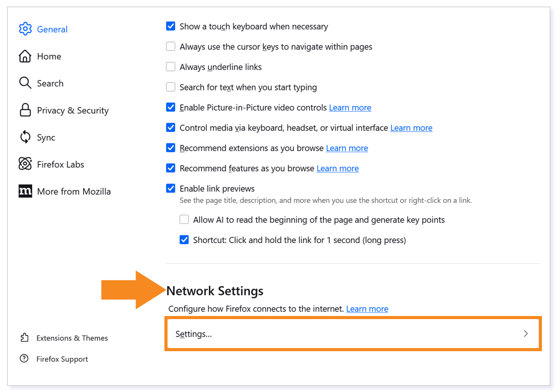Open Extensions & Themes via its icon
This screenshot has height=391, width=560.
pyautogui.click(x=25, y=337)
